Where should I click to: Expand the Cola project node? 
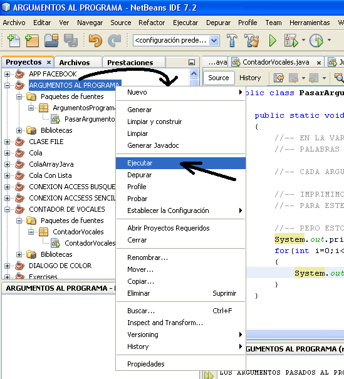[x=7, y=153]
